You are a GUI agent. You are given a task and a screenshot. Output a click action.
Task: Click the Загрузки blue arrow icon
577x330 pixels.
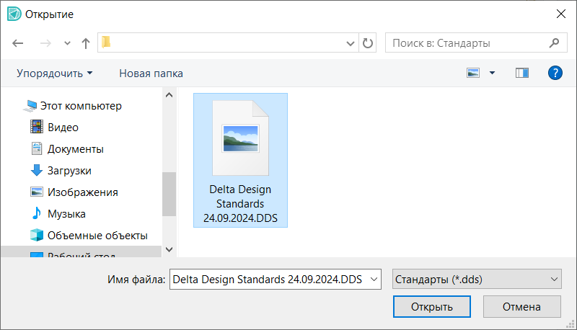tap(37, 170)
